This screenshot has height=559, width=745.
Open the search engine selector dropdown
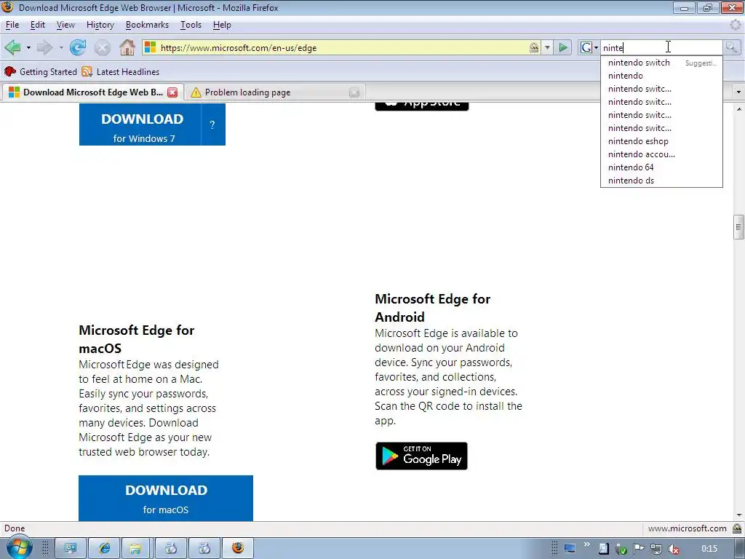tap(596, 47)
